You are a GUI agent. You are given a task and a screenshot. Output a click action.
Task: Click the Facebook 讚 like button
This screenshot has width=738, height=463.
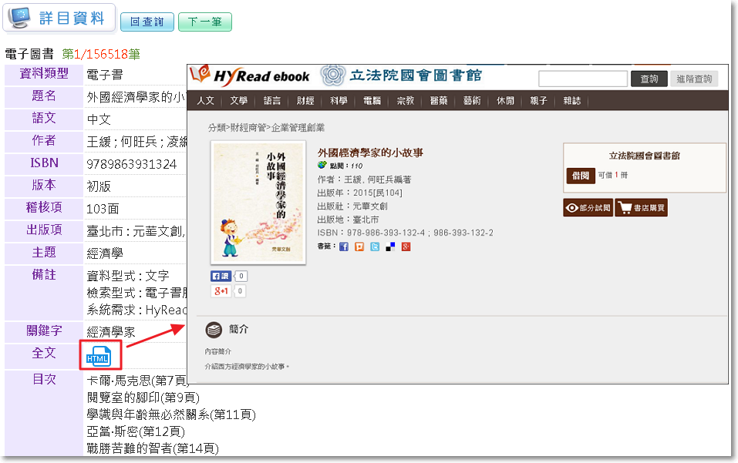tap(221, 276)
